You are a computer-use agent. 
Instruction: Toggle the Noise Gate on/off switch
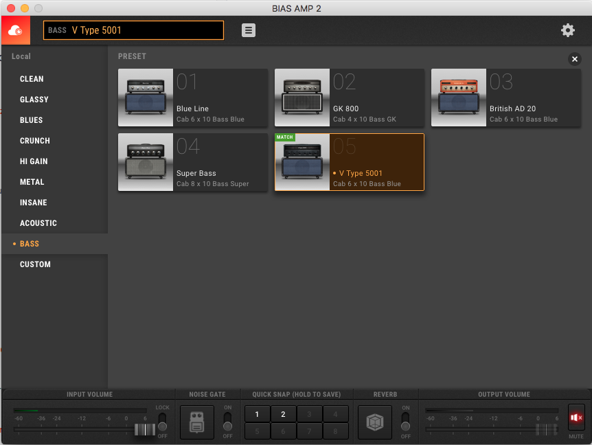227,422
